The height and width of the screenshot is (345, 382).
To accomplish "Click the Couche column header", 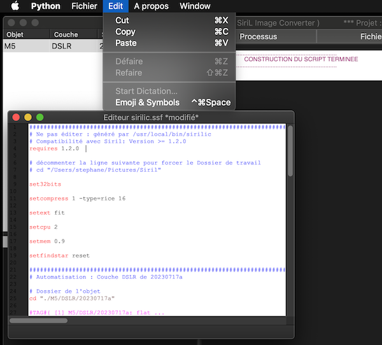I will [x=74, y=34].
